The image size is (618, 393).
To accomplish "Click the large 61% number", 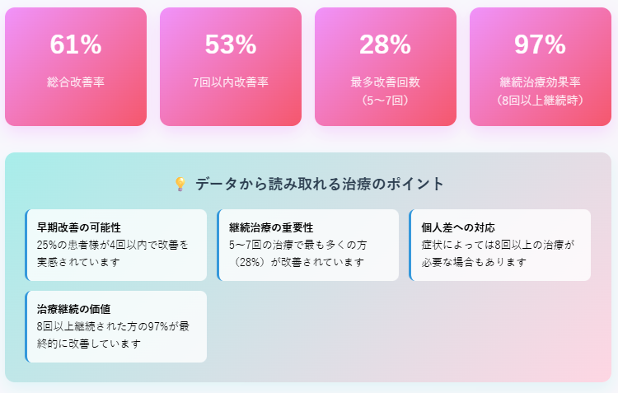I will (76, 44).
